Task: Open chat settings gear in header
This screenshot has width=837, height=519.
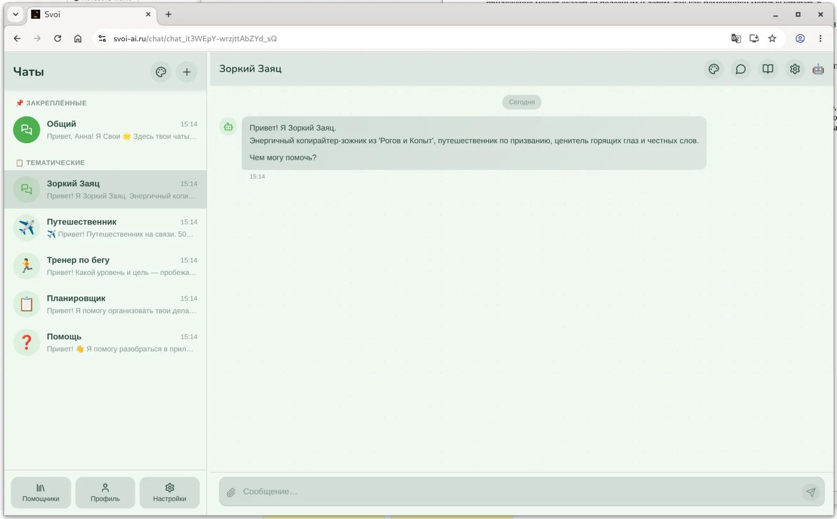Action: [x=795, y=69]
